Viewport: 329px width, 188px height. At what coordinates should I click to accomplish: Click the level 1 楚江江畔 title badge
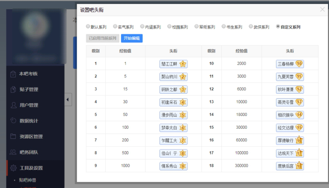click(173, 64)
